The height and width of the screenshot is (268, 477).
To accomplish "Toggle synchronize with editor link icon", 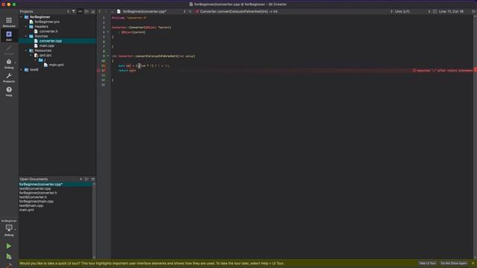I will [80, 11].
